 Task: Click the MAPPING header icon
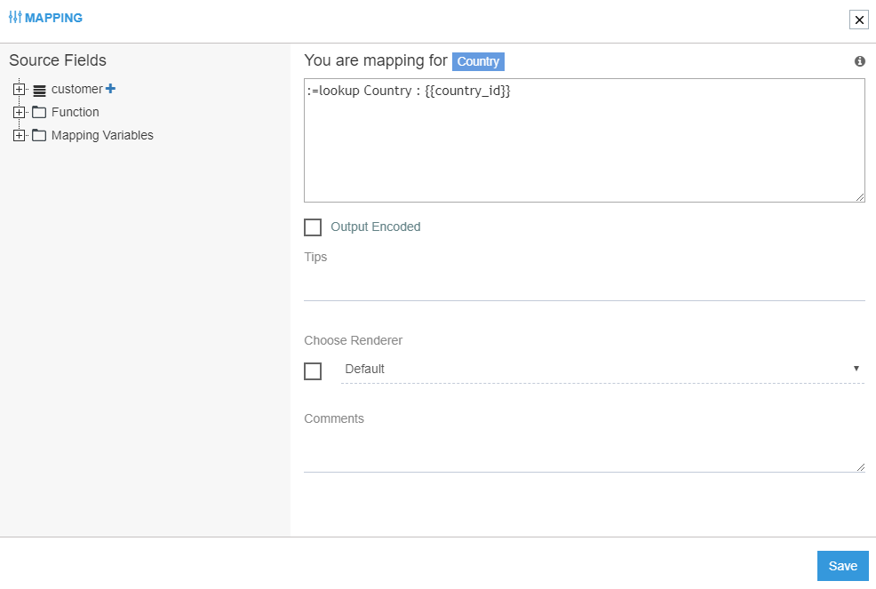click(x=16, y=17)
